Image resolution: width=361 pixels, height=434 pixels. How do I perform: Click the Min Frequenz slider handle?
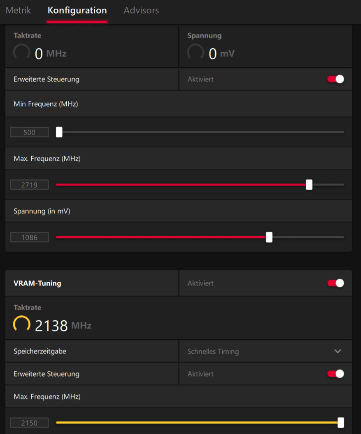coord(59,132)
